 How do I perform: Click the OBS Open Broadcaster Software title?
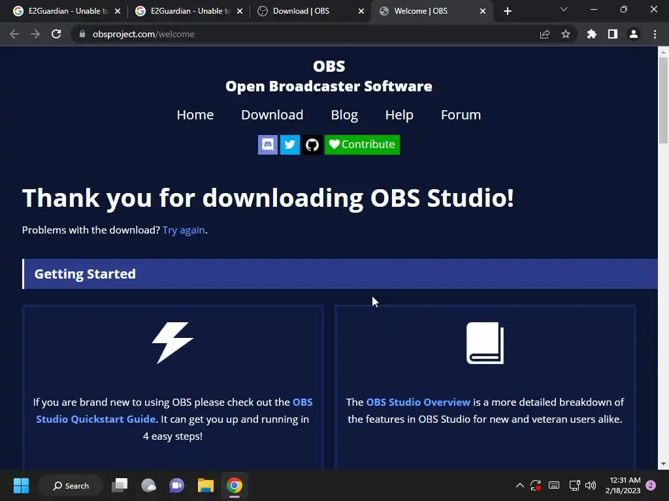tap(329, 76)
